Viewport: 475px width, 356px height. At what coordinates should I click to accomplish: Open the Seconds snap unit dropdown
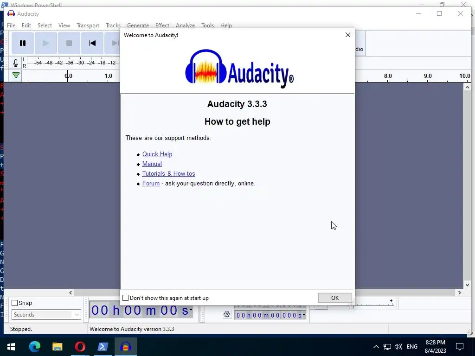click(x=46, y=315)
